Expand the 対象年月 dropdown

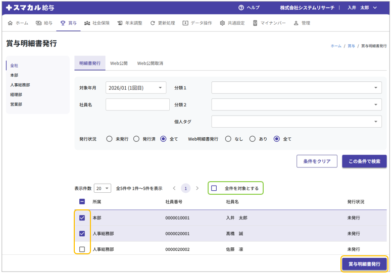click(x=136, y=88)
